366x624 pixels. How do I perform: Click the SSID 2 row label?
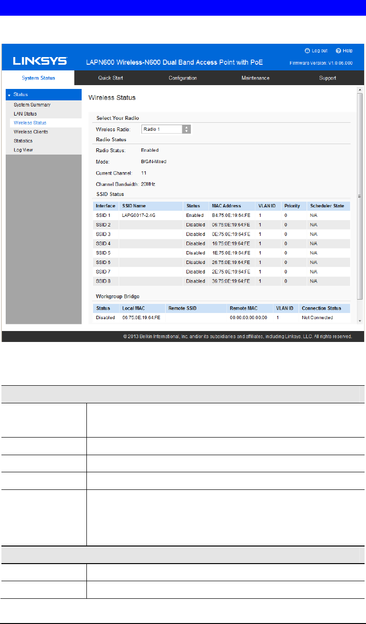pyautogui.click(x=103, y=224)
